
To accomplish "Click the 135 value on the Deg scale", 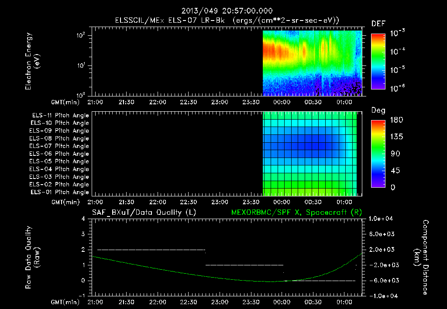I will (396, 137).
